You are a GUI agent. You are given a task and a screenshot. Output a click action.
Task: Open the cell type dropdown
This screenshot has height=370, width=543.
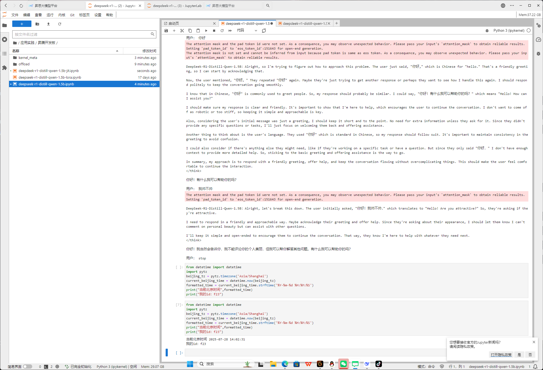click(247, 31)
